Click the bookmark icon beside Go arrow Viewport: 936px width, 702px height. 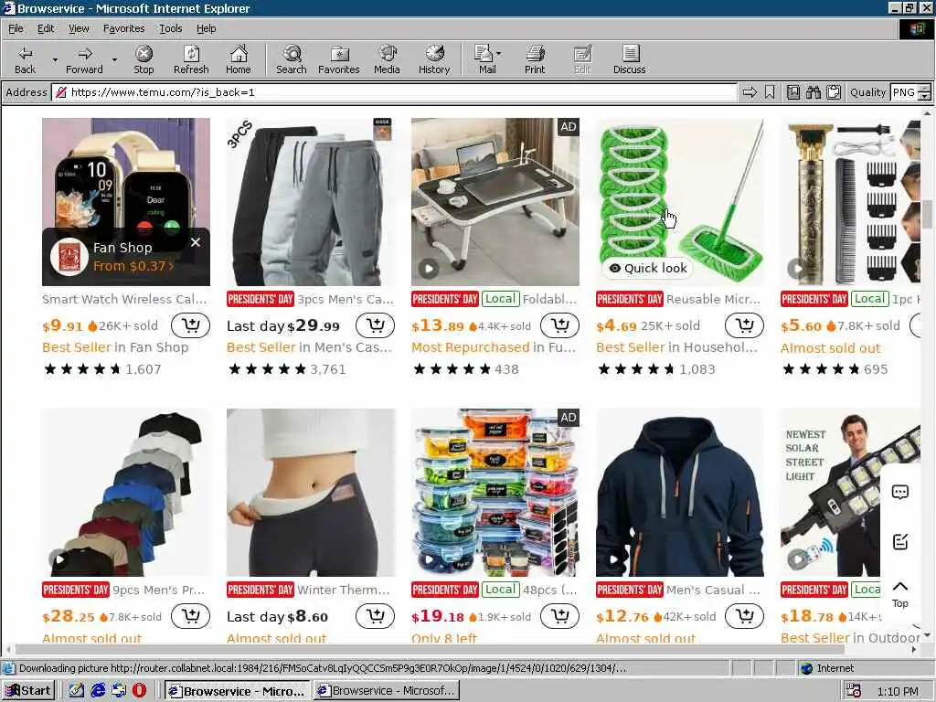click(x=770, y=92)
